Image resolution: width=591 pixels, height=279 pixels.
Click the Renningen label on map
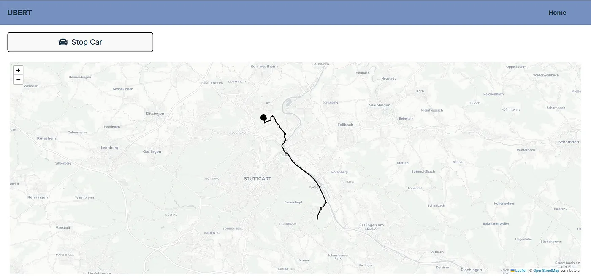click(38, 197)
